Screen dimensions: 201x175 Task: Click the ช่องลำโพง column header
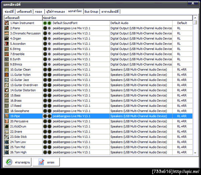coord(118,18)
